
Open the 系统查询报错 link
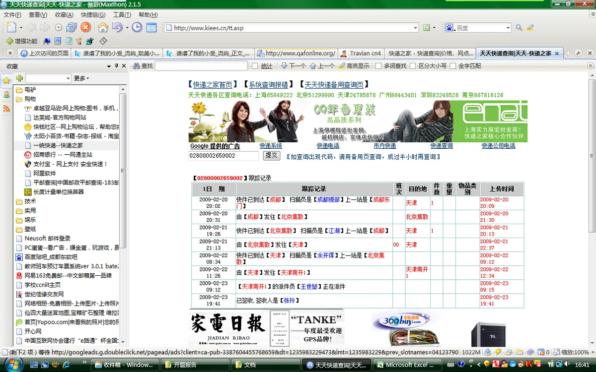(268, 85)
